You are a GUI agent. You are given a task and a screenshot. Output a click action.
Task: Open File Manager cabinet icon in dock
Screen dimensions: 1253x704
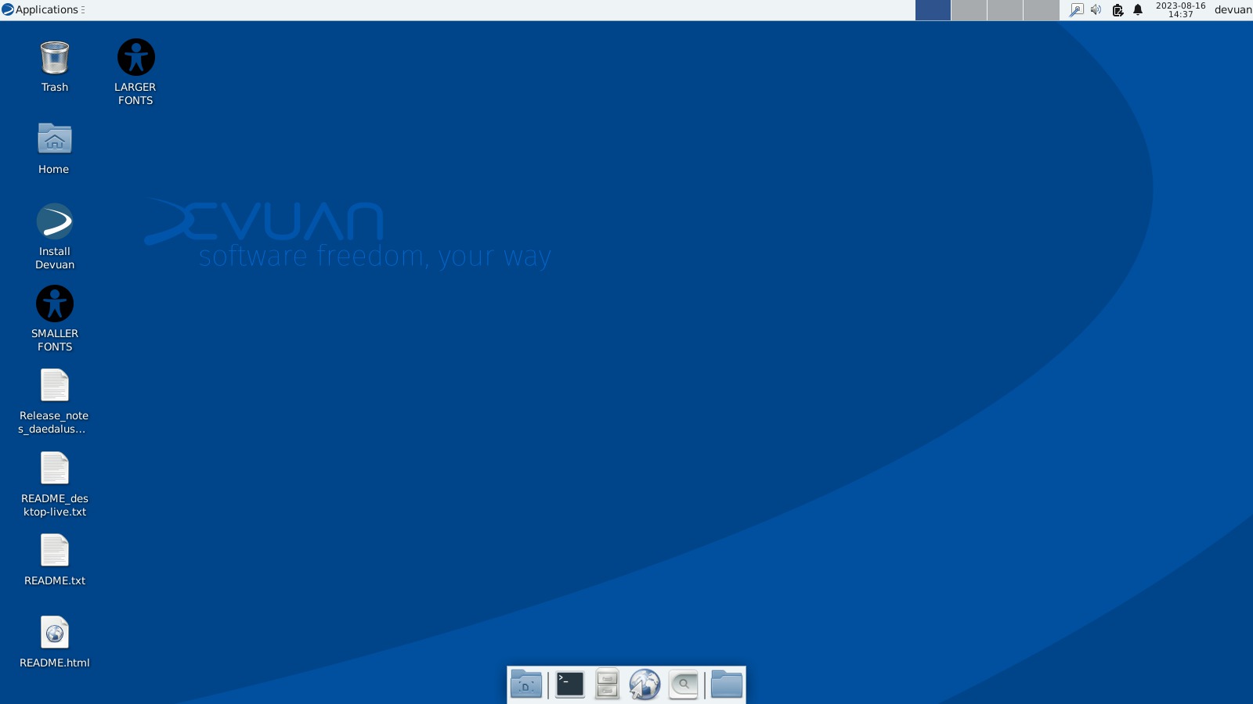(607, 684)
